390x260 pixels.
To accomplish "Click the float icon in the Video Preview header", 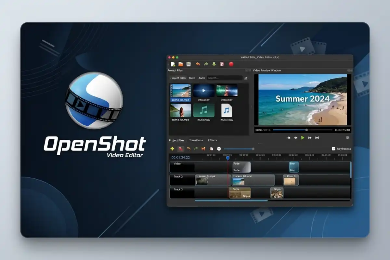I will click(348, 70).
